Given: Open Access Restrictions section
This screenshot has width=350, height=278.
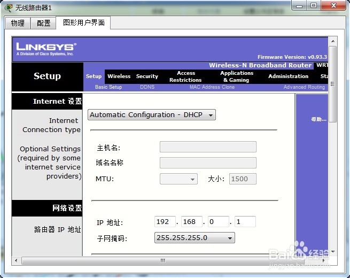Looking at the screenshot, I should click(185, 76).
